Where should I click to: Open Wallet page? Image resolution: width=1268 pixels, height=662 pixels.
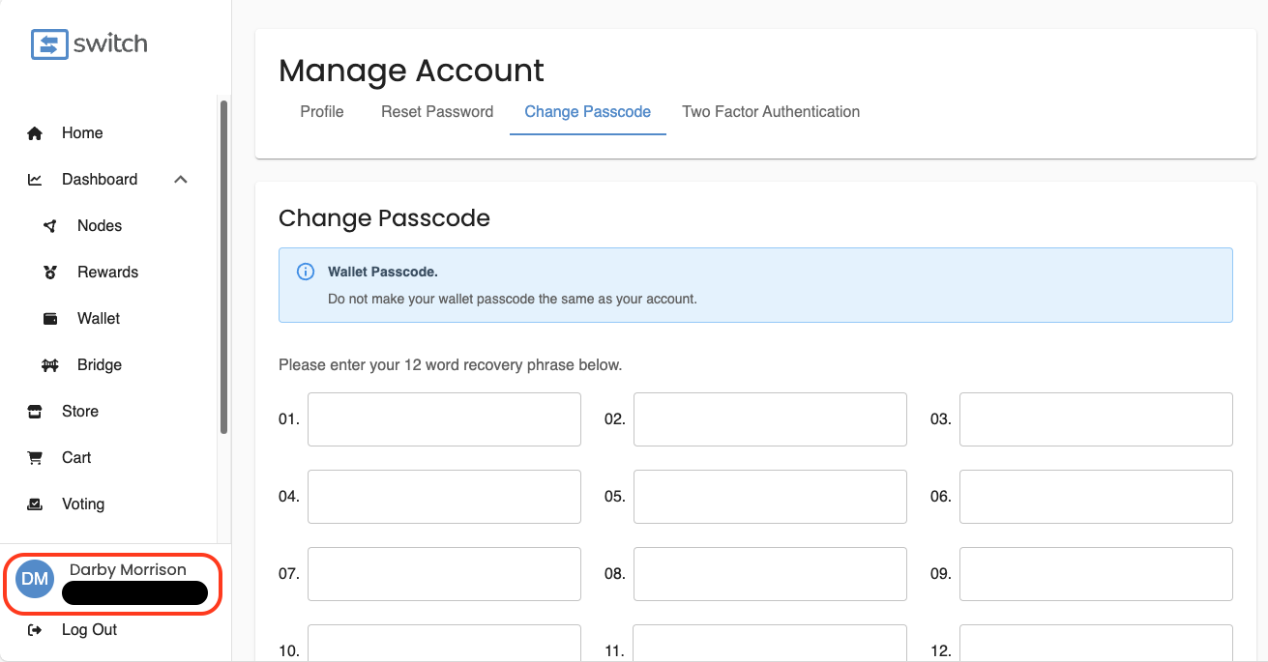click(99, 319)
